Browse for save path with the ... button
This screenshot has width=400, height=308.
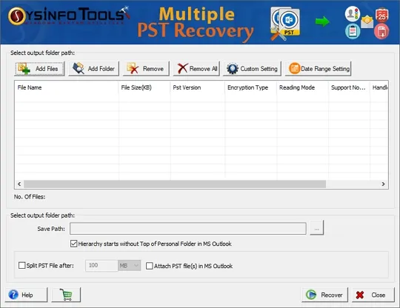(x=317, y=228)
